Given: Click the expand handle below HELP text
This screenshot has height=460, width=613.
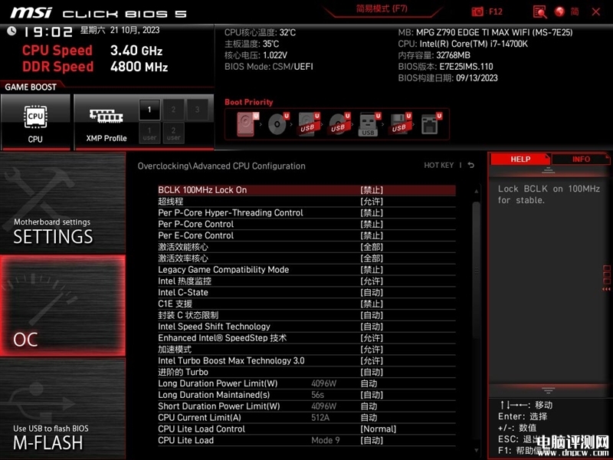Looking at the screenshot, I should click(548, 390).
